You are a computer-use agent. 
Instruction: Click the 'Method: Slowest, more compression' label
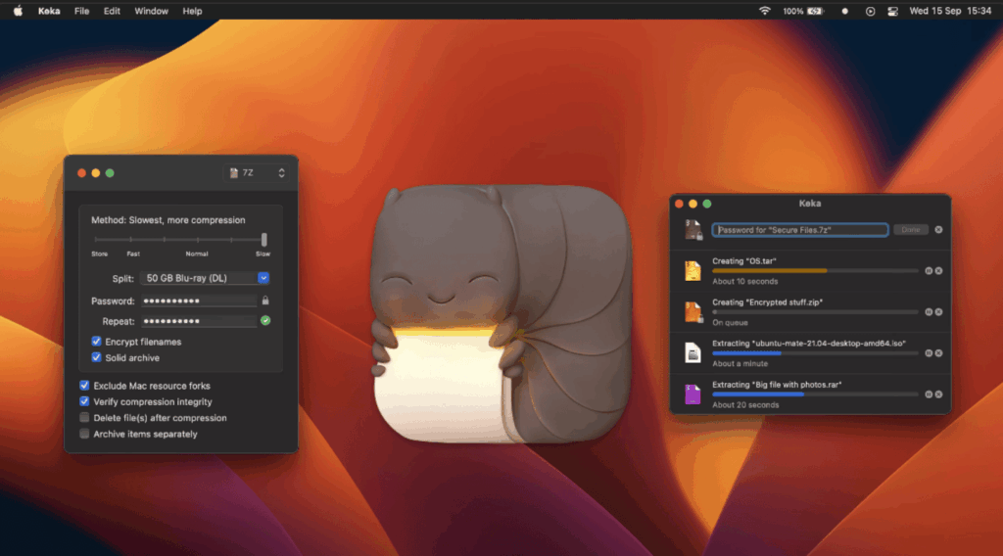(x=168, y=220)
